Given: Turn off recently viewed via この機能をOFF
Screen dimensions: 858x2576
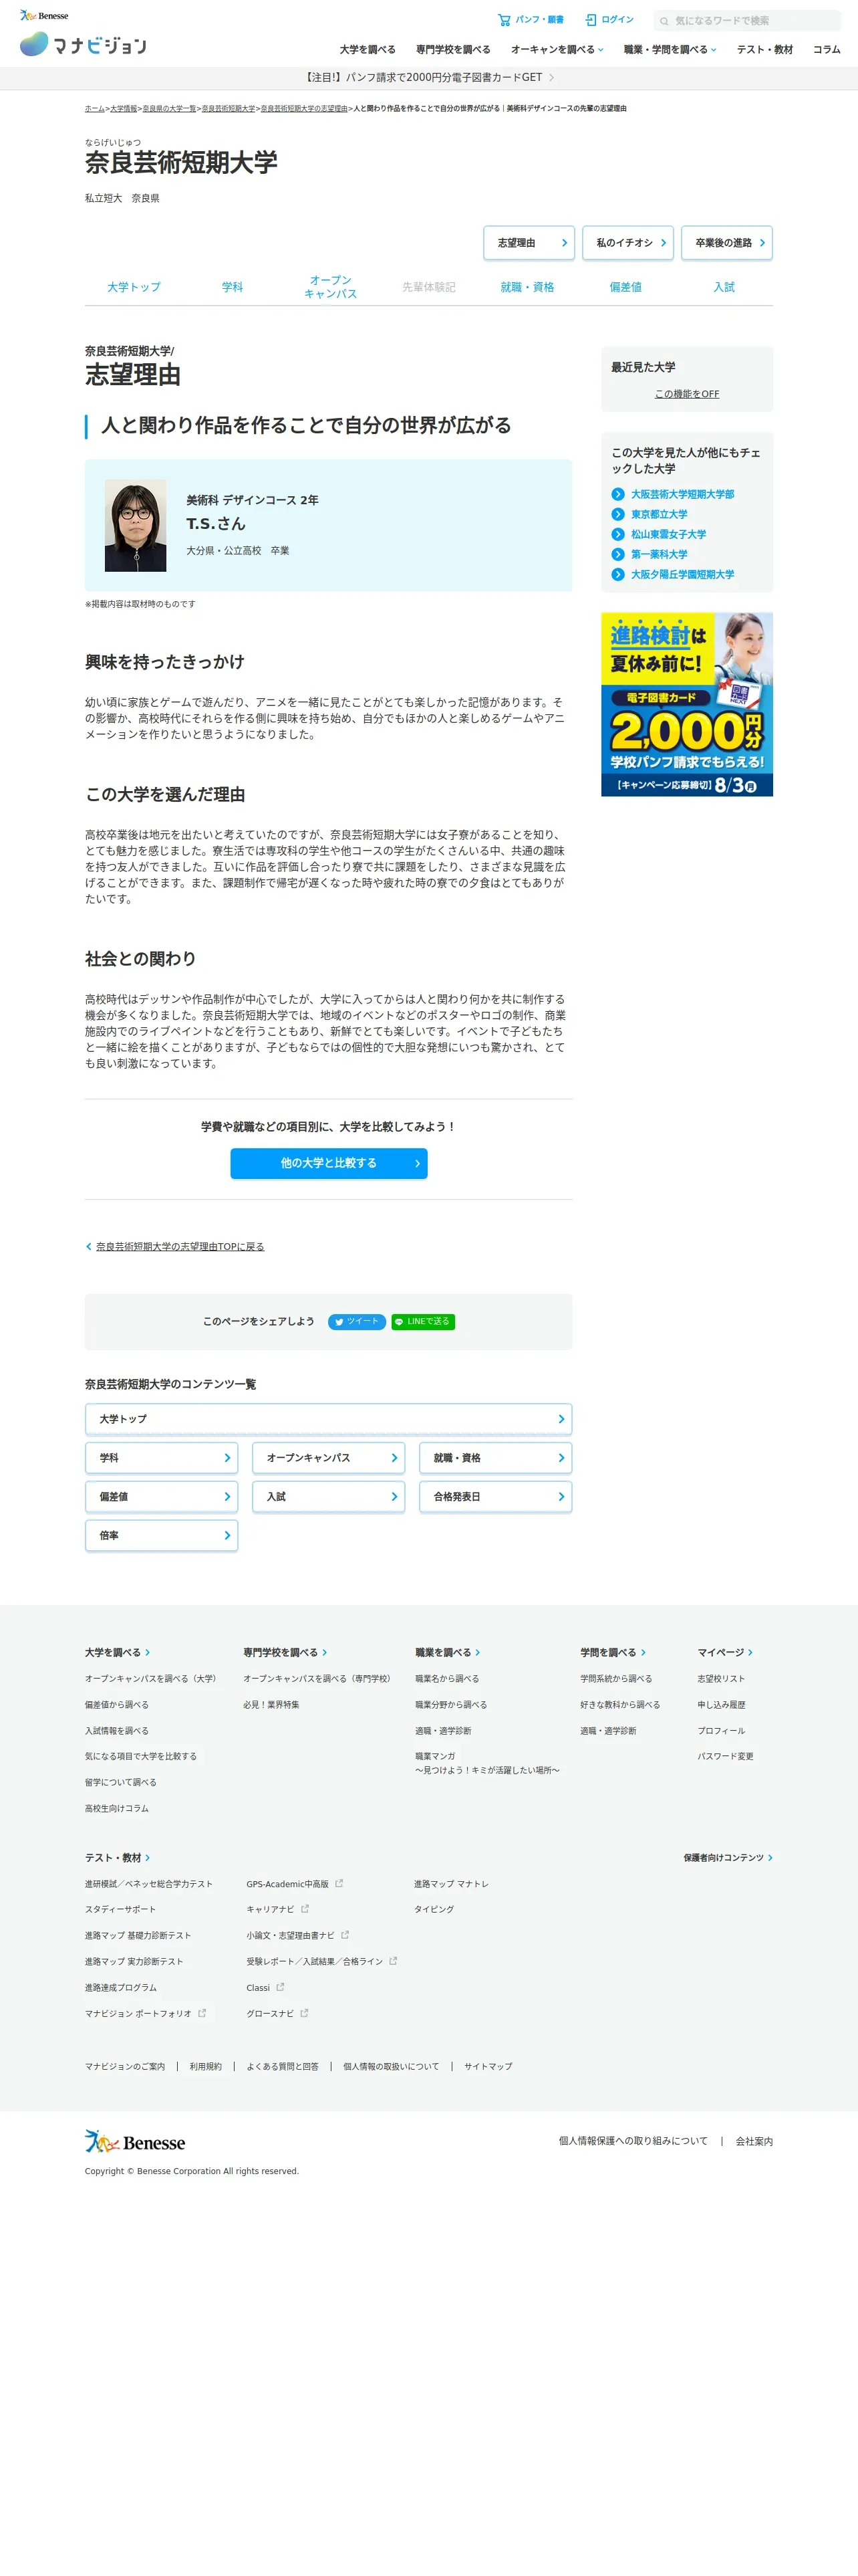Looking at the screenshot, I should pyautogui.click(x=687, y=394).
